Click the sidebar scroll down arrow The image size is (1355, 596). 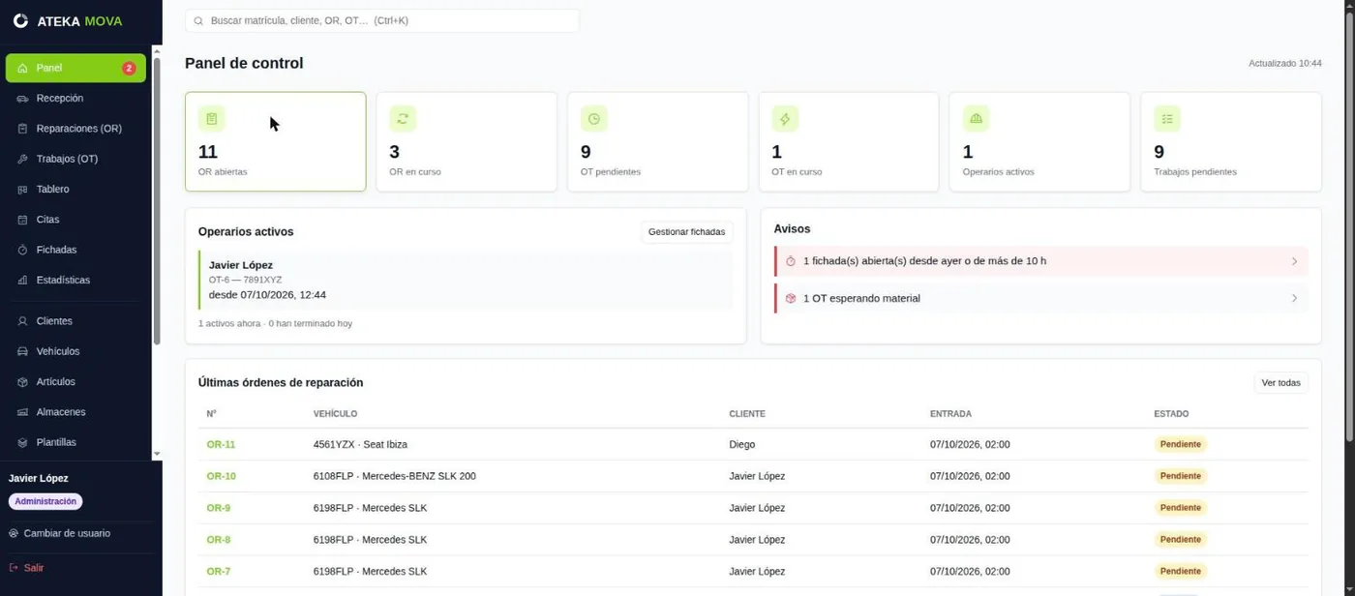(157, 454)
